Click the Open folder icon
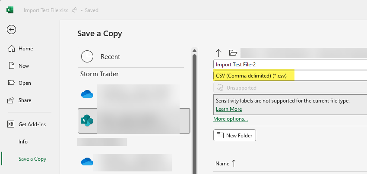The image size is (367, 174). point(12,83)
